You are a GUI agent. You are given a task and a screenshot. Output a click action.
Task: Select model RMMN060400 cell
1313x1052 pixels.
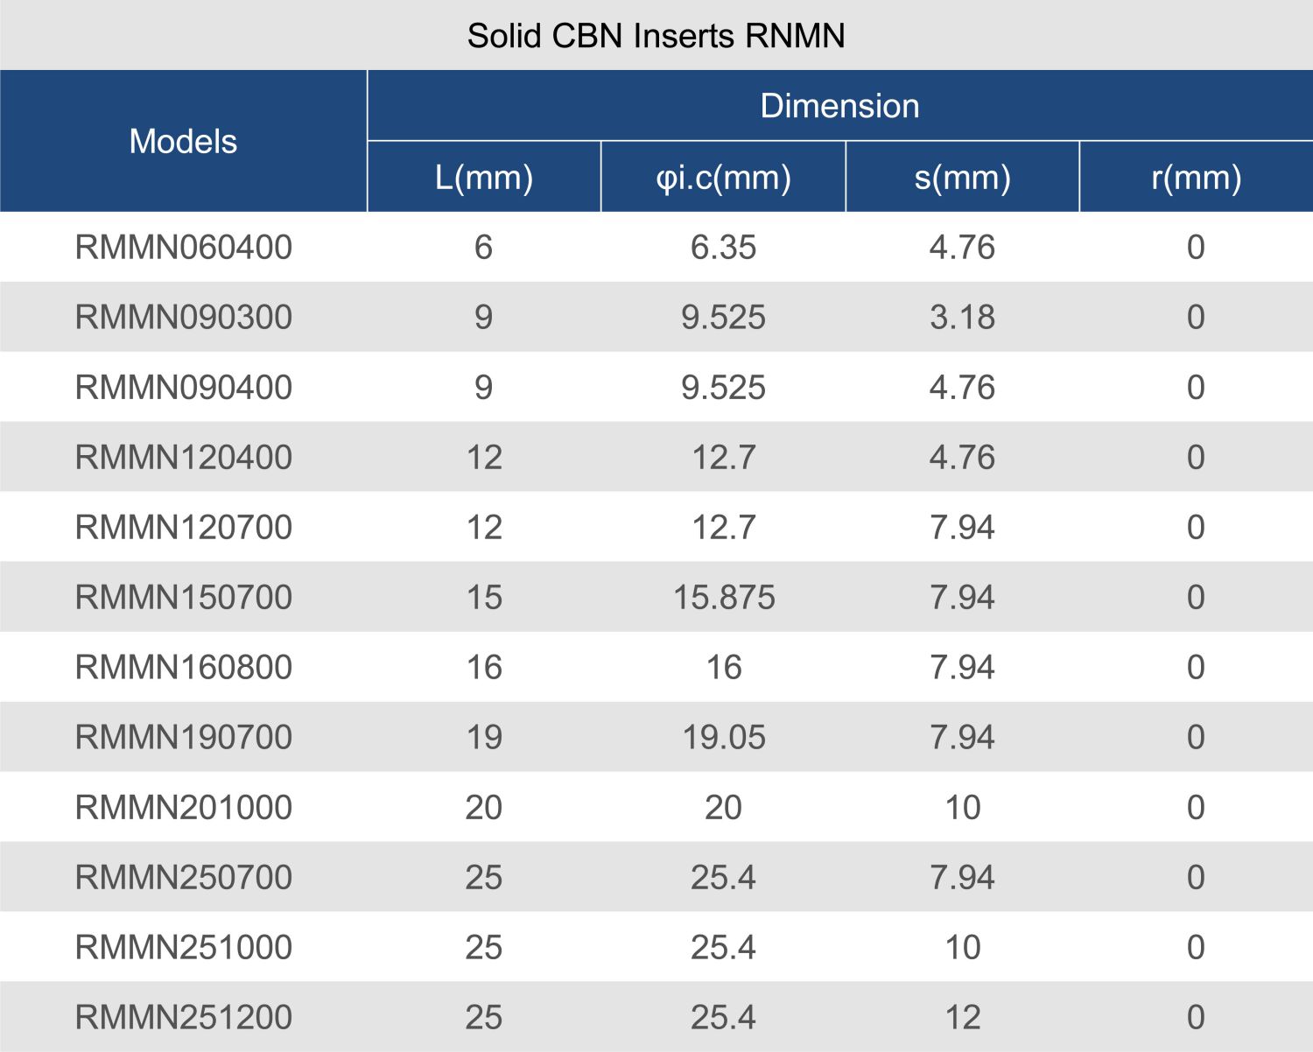pos(184,248)
